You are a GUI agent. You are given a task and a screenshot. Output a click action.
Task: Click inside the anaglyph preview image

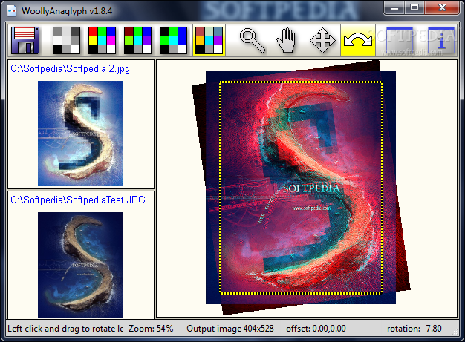301,188
